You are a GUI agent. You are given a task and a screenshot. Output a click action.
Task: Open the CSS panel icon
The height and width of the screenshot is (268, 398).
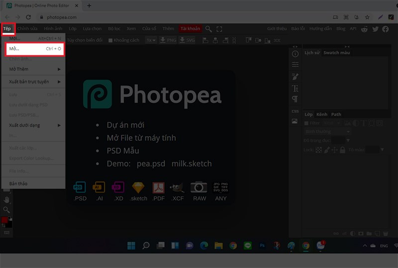[x=295, y=111]
